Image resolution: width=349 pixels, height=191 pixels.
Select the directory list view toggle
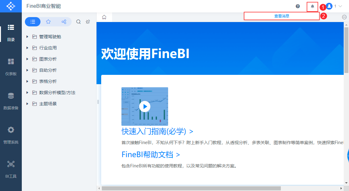[33, 22]
